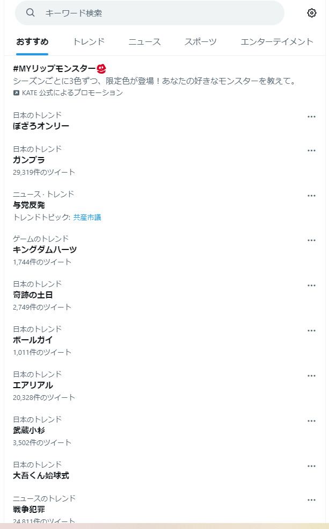Expand options menu for エアリアル trend

(311, 376)
